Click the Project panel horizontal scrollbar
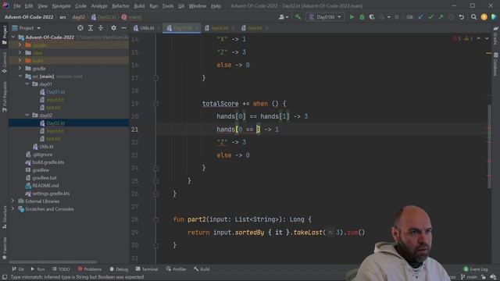Screen dimensions: 500x281 tap(52, 262)
